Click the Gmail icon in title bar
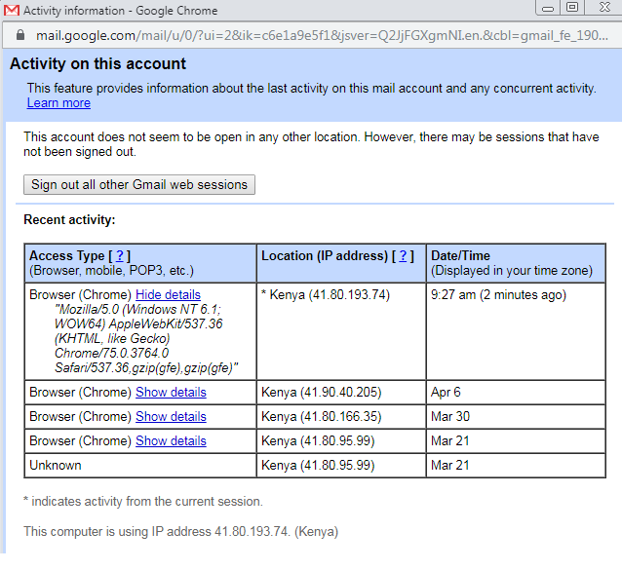This screenshot has height=570, width=622. click(x=11, y=11)
